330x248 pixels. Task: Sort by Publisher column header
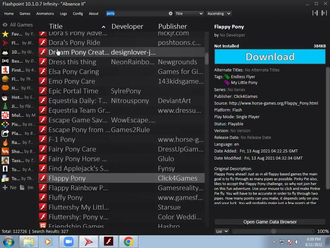click(173, 26)
